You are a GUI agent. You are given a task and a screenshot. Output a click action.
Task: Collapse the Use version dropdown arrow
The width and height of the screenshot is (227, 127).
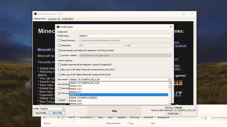(x=170, y=79)
